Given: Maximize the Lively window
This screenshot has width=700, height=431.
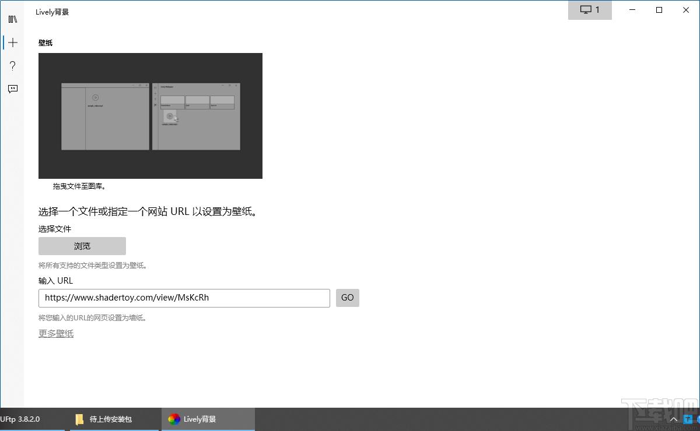Looking at the screenshot, I should coord(659,10).
